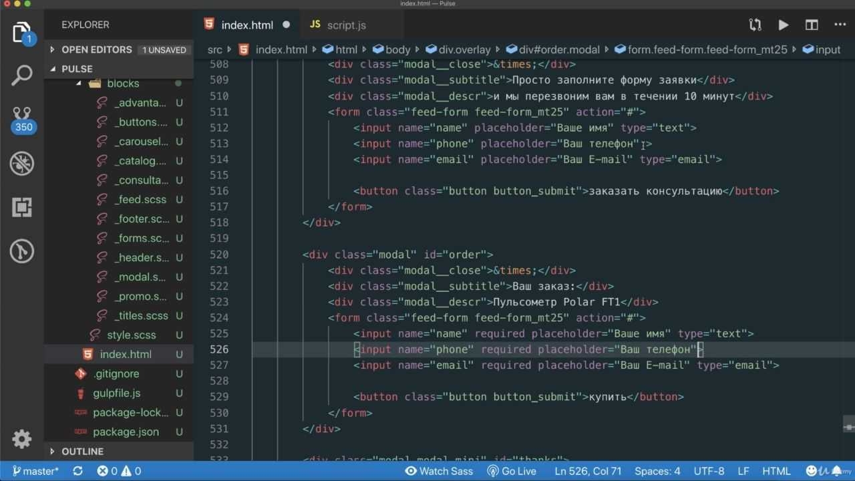This screenshot has height=481, width=855.
Task: Open the Search view icon
Action: 22,75
